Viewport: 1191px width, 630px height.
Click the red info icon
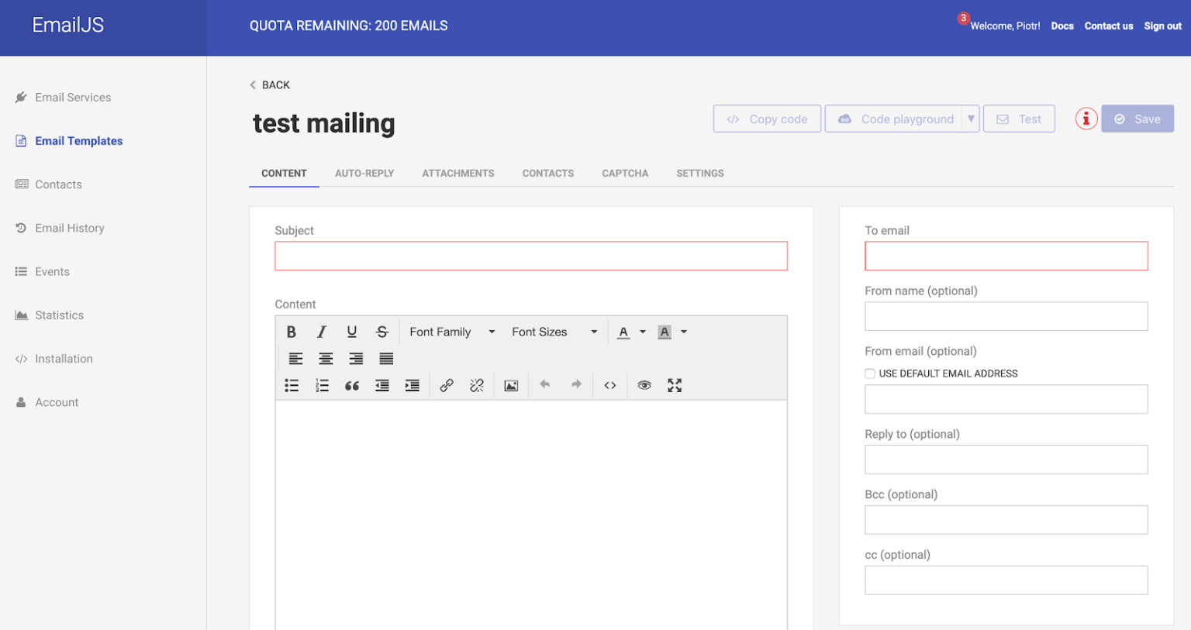[x=1086, y=119]
